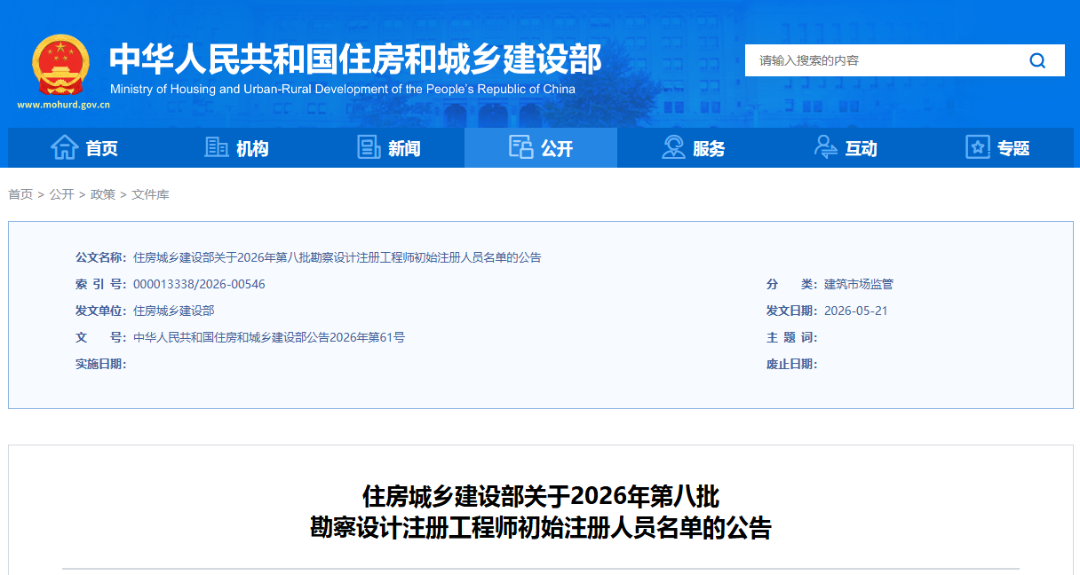Click the 实施日期 label
1080x575 pixels.
pos(100,364)
